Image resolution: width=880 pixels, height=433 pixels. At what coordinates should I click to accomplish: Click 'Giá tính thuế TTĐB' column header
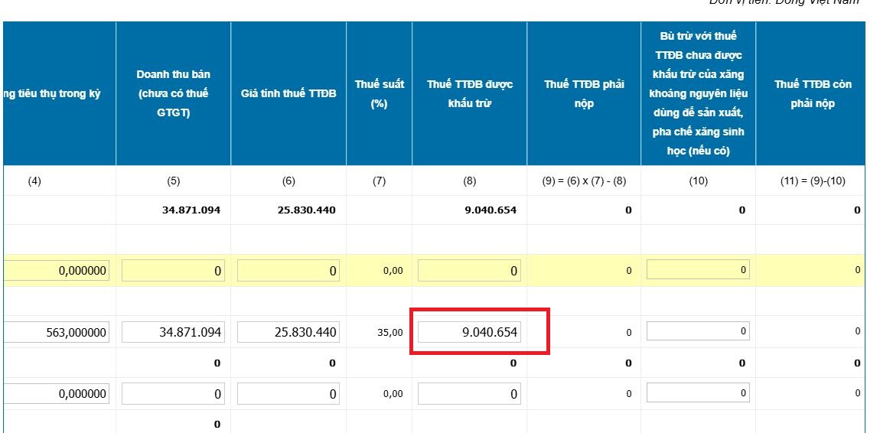(x=288, y=93)
